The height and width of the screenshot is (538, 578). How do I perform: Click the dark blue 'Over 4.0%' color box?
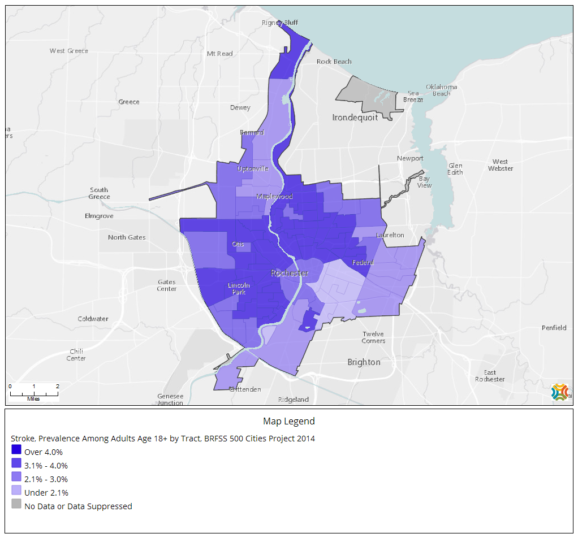(x=15, y=449)
